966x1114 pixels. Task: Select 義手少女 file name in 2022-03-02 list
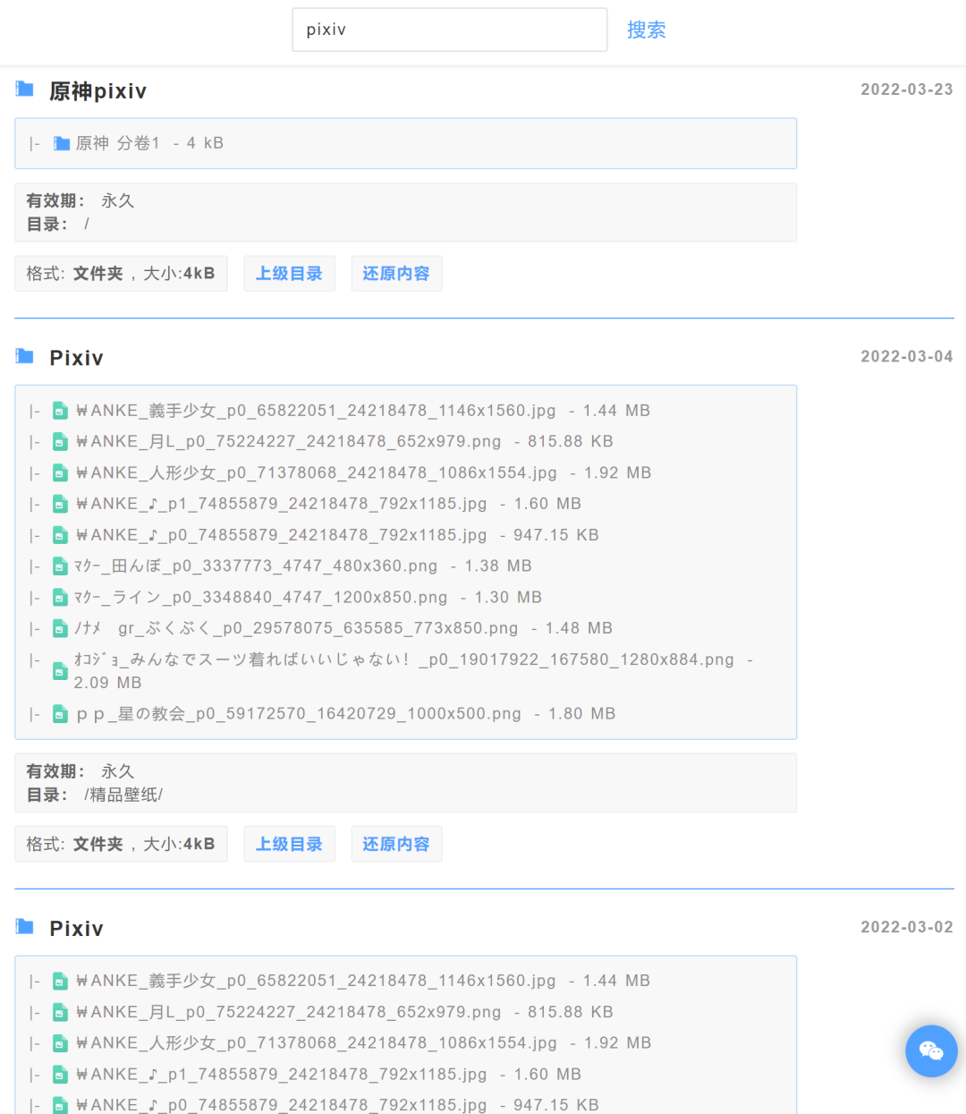(316, 981)
